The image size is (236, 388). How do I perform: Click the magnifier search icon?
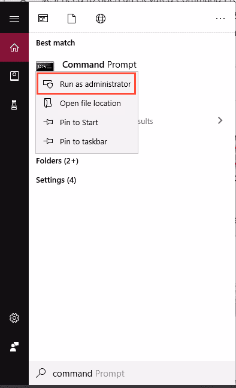click(41, 373)
